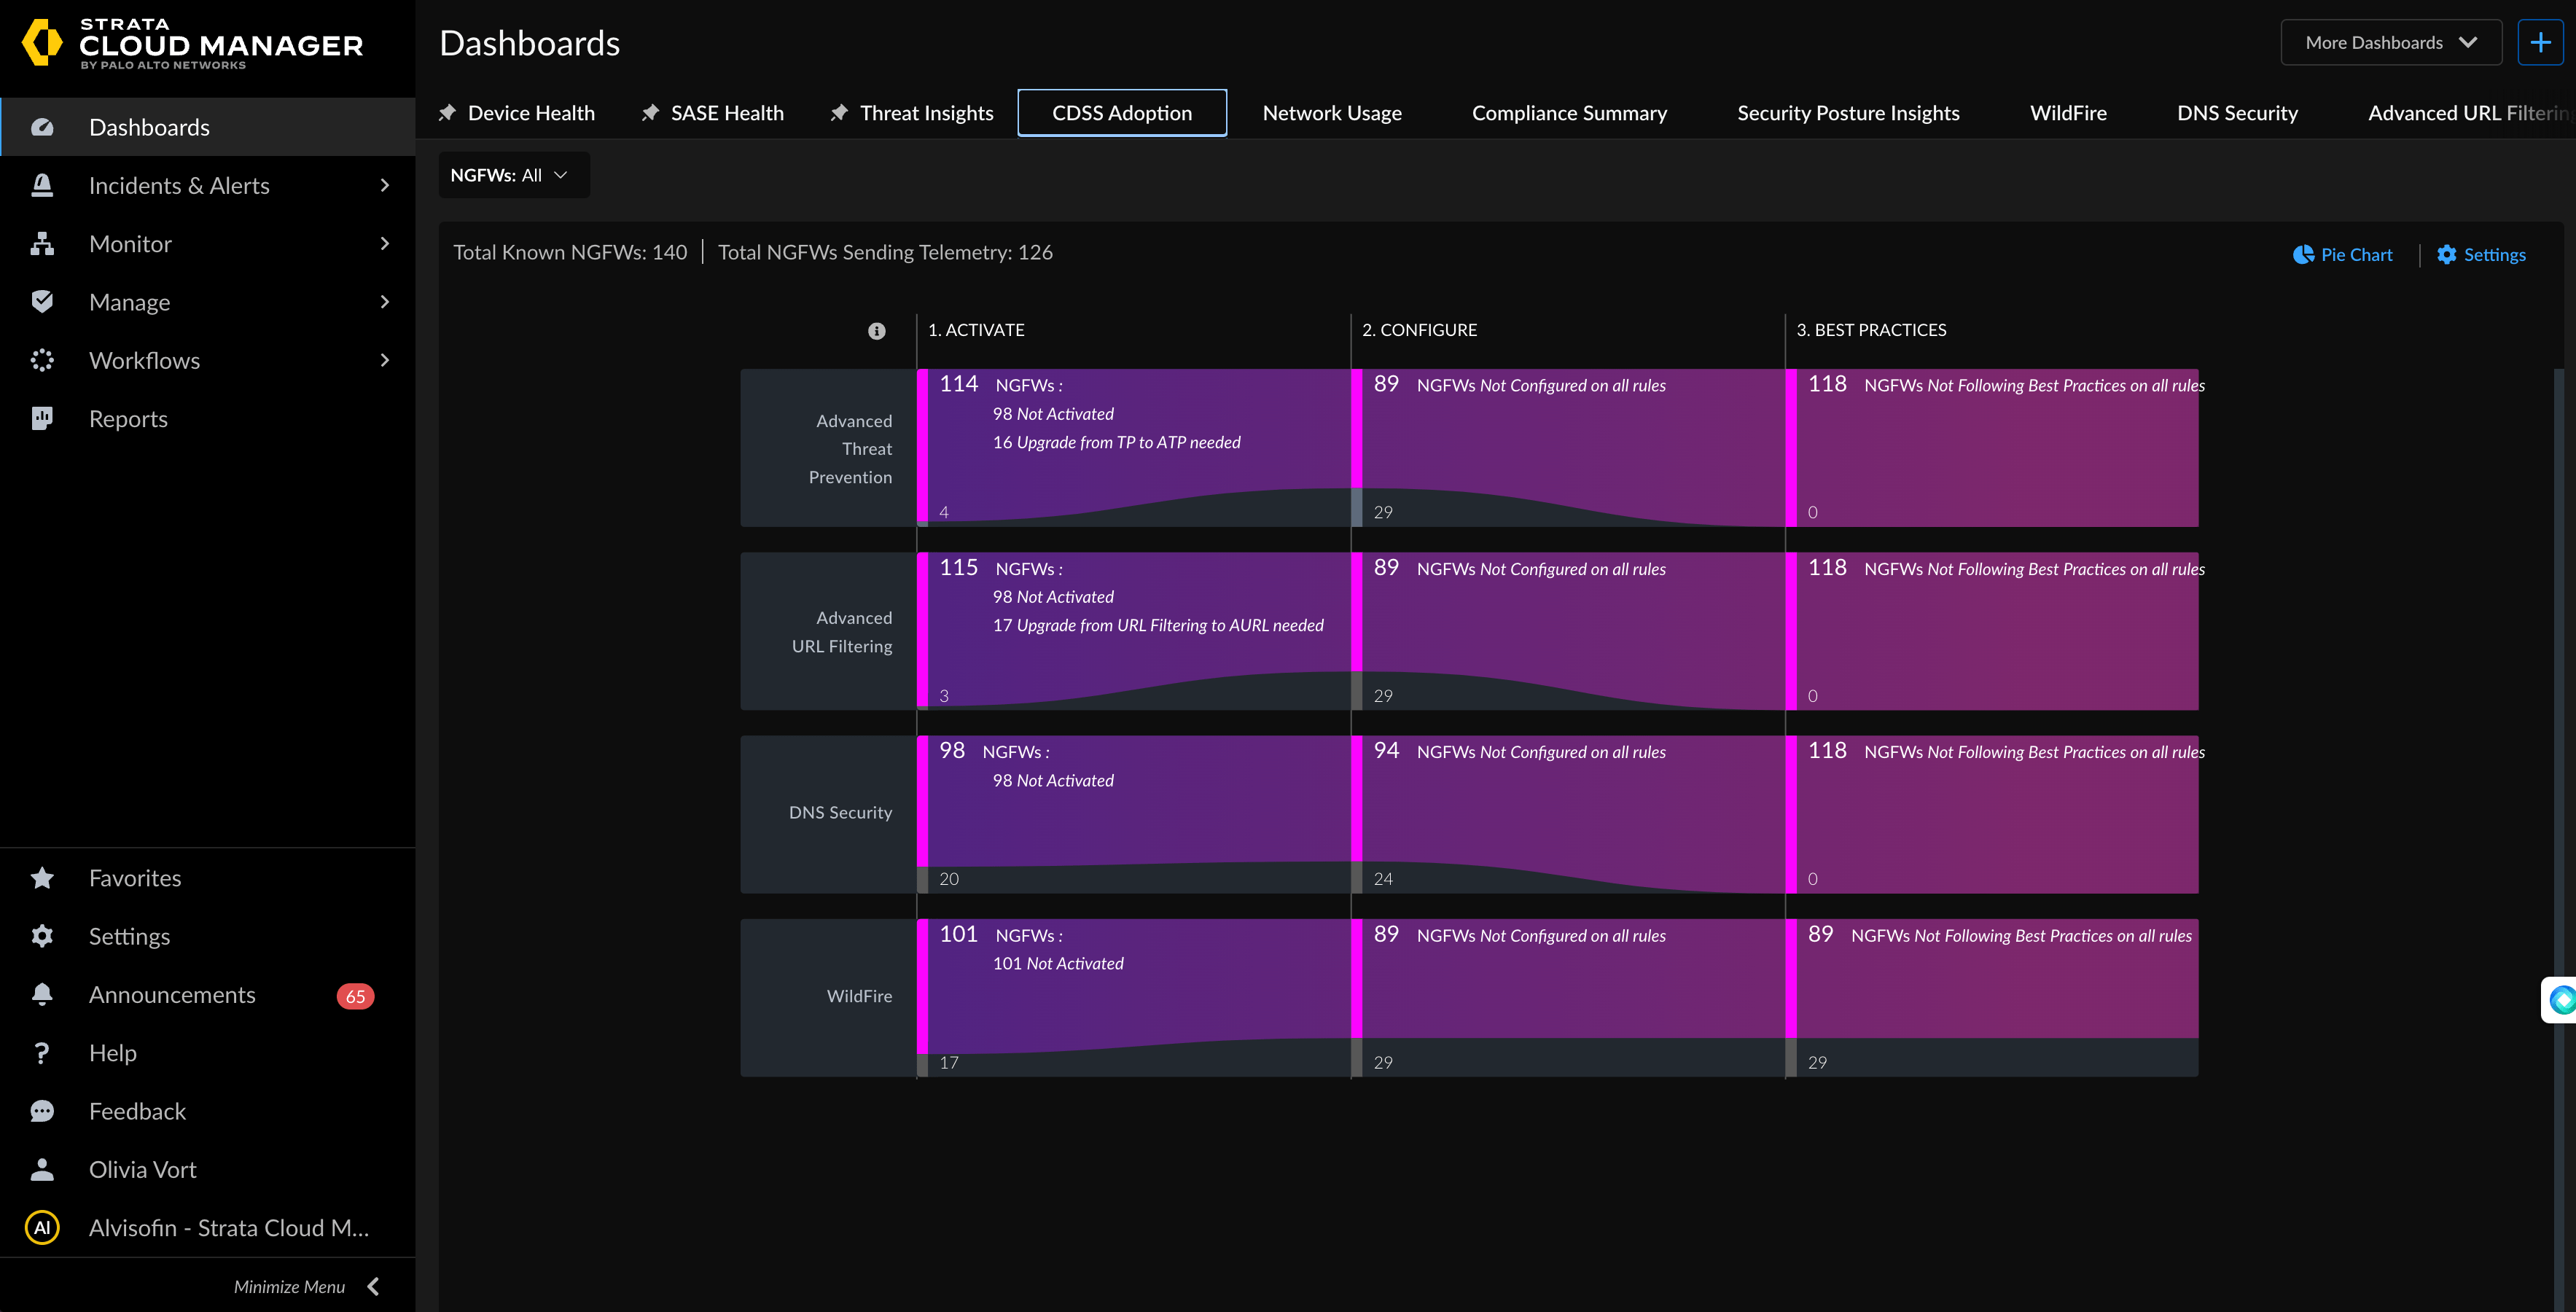2576x1312 pixels.
Task: Open the Network Usage dashboard tab
Action: point(1331,112)
